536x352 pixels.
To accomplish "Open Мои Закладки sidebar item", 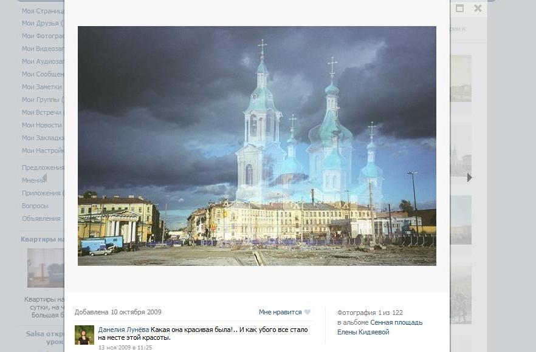I will pyautogui.click(x=43, y=138).
